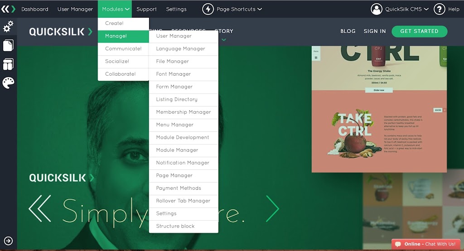Expand the QuickSilk CMS account dropdown
This screenshot has width=464, height=251.
[407, 9]
